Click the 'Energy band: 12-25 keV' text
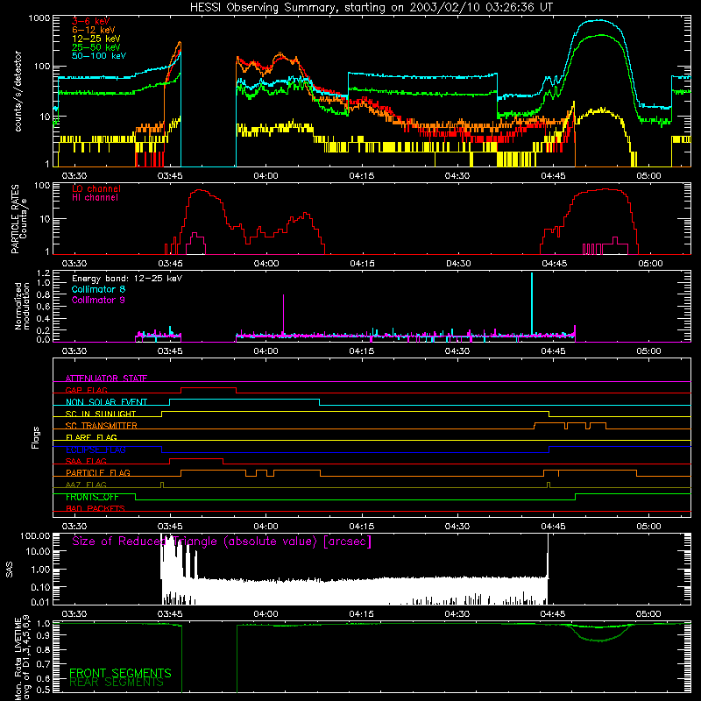 point(127,279)
